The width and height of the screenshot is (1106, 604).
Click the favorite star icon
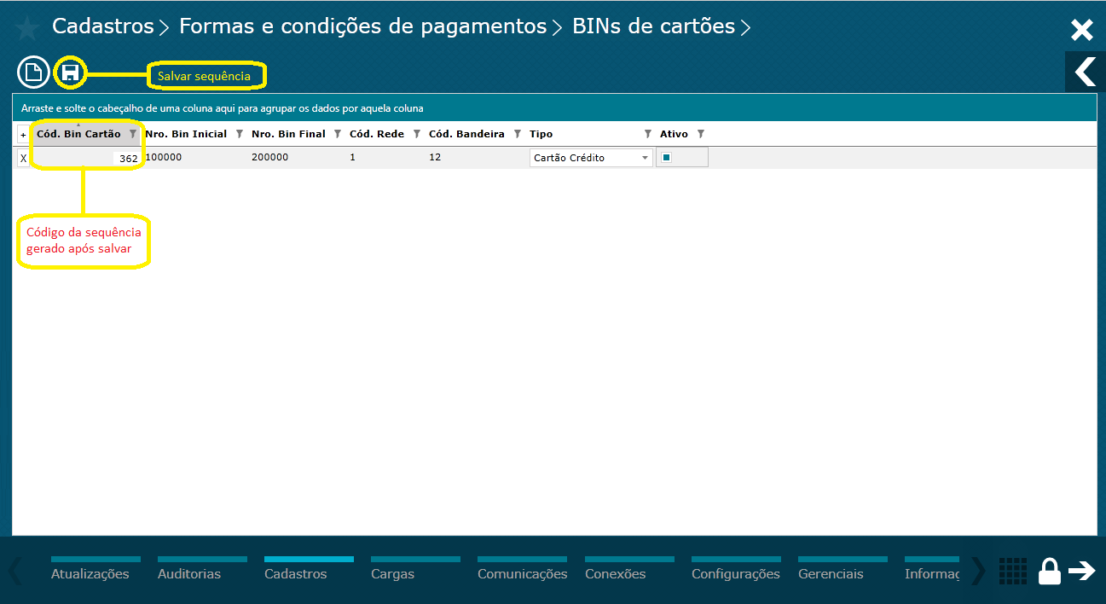(x=27, y=28)
